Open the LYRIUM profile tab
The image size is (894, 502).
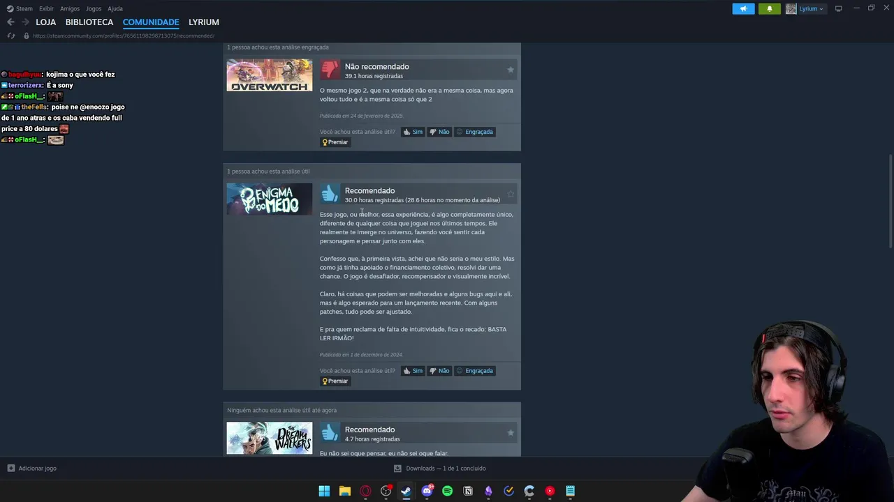[x=204, y=22]
